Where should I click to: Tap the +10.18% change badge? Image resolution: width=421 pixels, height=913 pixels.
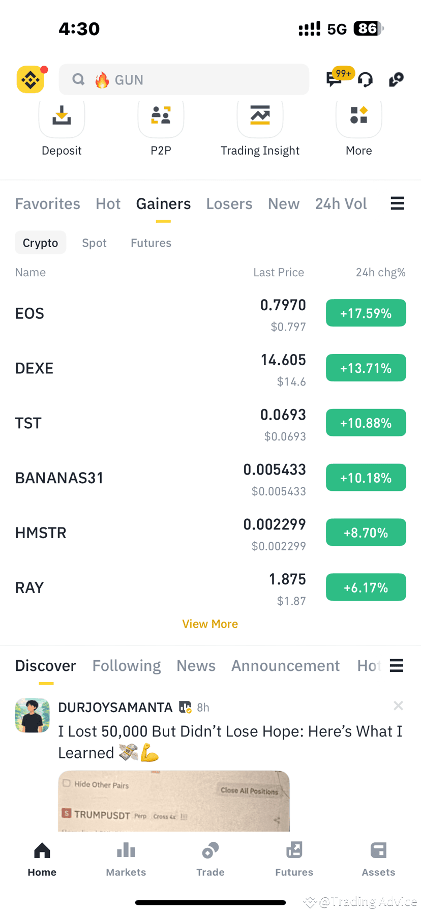click(366, 478)
